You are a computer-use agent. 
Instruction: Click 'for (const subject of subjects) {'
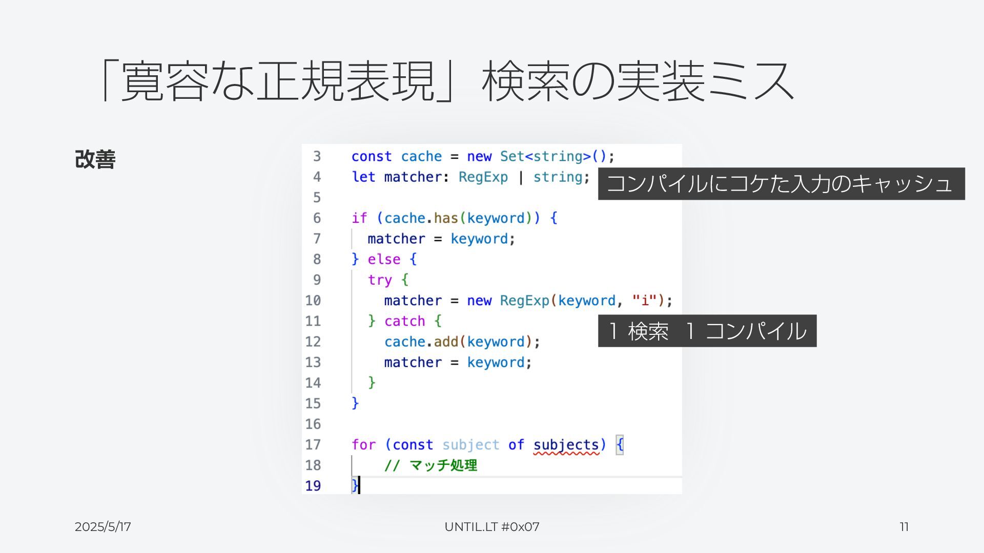tap(487, 444)
